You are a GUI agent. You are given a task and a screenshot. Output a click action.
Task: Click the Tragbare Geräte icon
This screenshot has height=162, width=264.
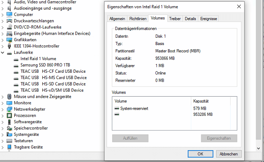pyautogui.click(x=9, y=147)
